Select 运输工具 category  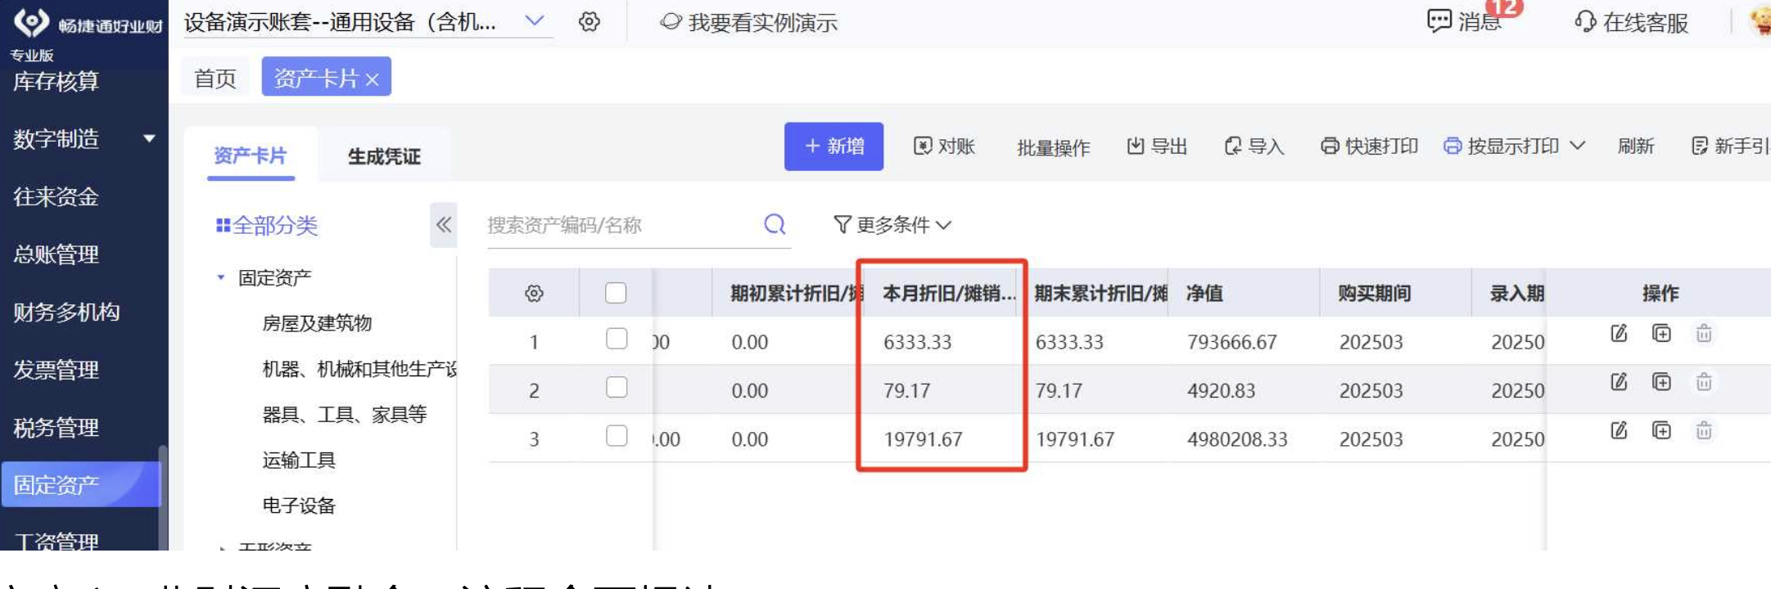tap(299, 461)
